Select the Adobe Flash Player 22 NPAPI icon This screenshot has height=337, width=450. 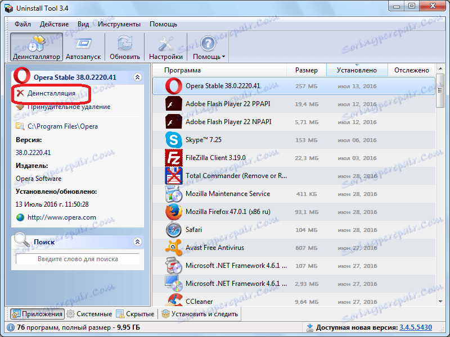(174, 122)
